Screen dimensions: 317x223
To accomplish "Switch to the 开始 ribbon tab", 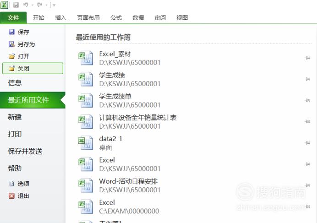I will [38, 17].
